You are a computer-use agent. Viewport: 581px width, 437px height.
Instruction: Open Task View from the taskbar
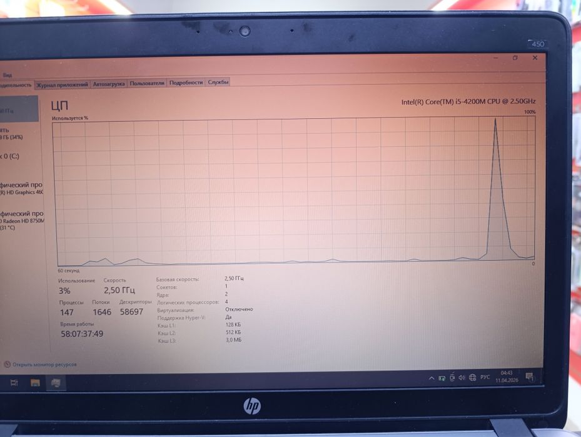point(14,382)
